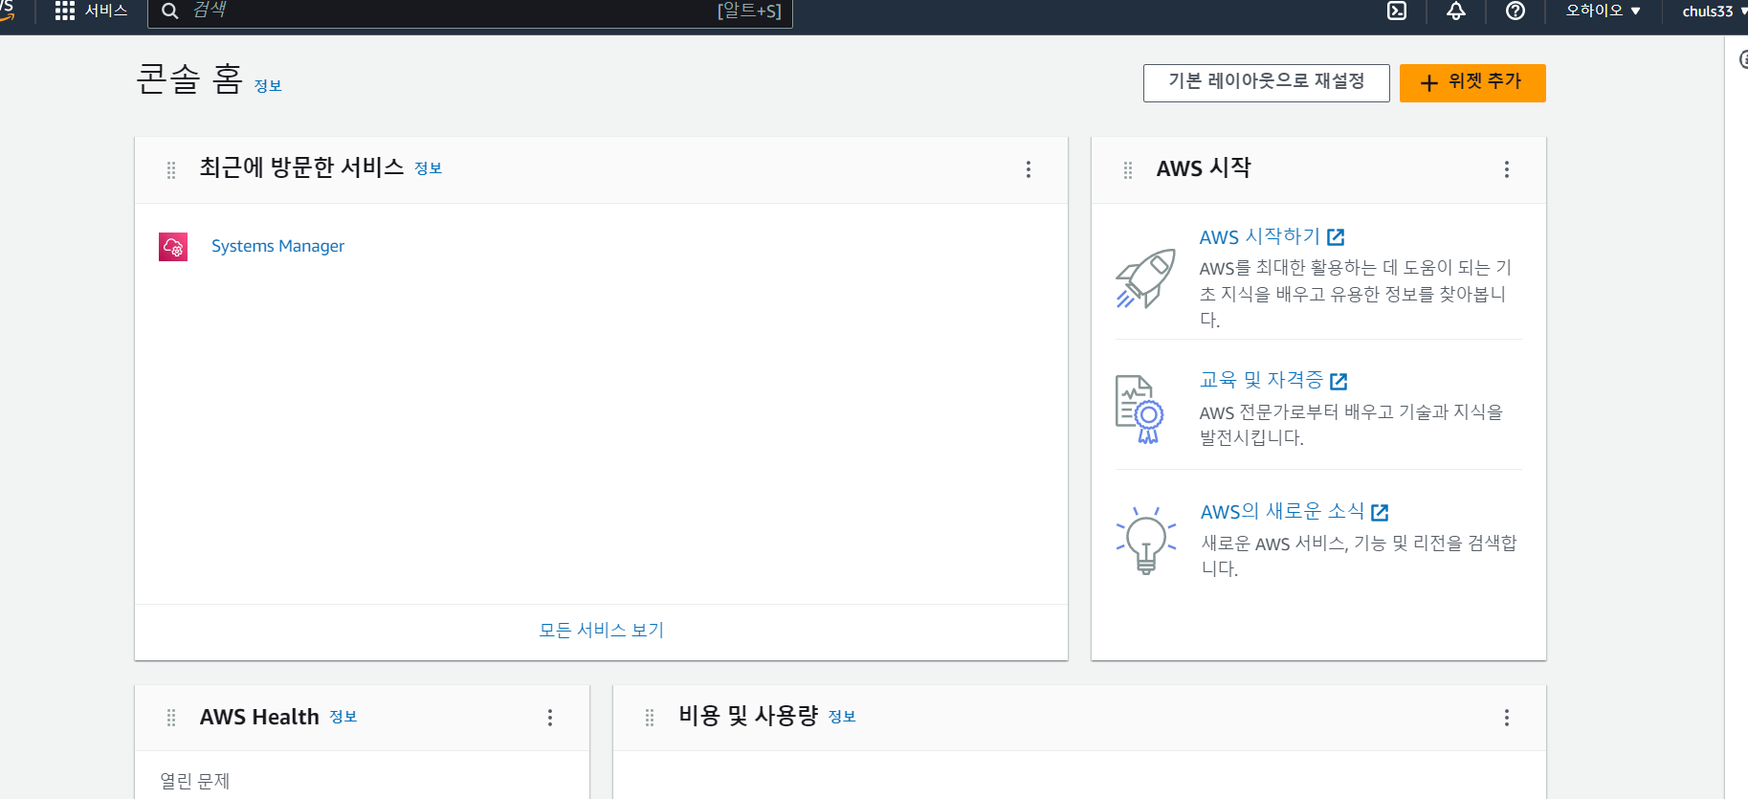This screenshot has height=799, width=1748.
Task: Click the Systems Manager service icon
Action: (173, 247)
